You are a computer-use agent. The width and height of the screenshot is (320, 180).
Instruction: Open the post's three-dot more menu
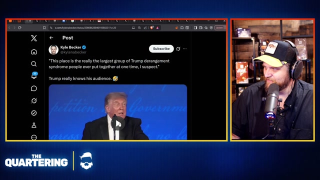click(184, 49)
